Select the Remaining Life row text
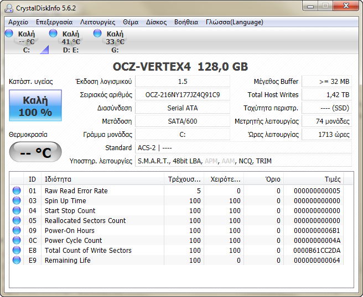363x297 pixels. click(68, 260)
